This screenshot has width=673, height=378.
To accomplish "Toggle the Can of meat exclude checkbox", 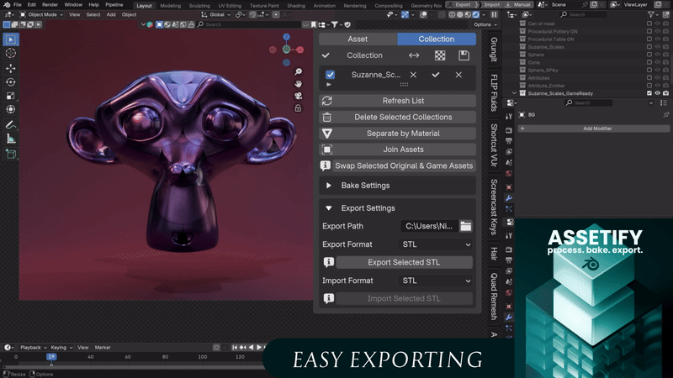I will pos(649,24).
